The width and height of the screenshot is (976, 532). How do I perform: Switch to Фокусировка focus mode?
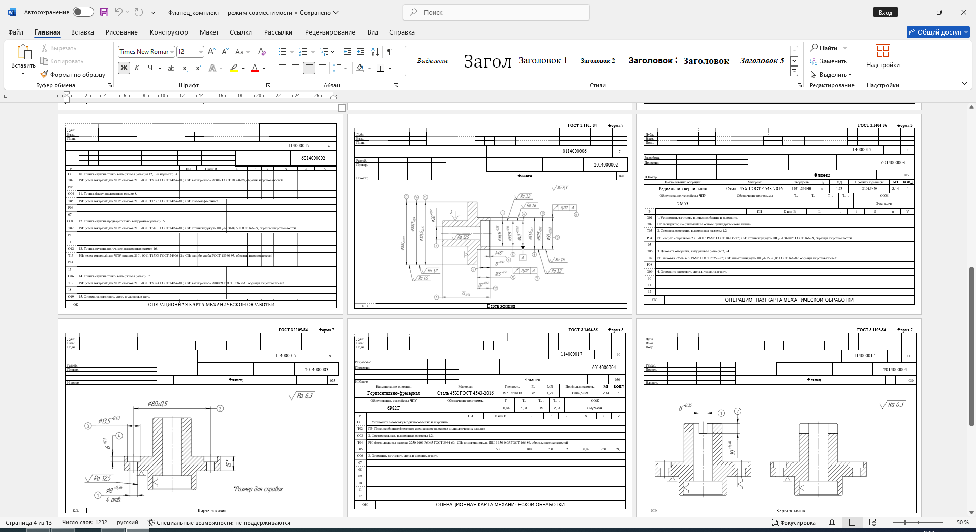click(794, 522)
